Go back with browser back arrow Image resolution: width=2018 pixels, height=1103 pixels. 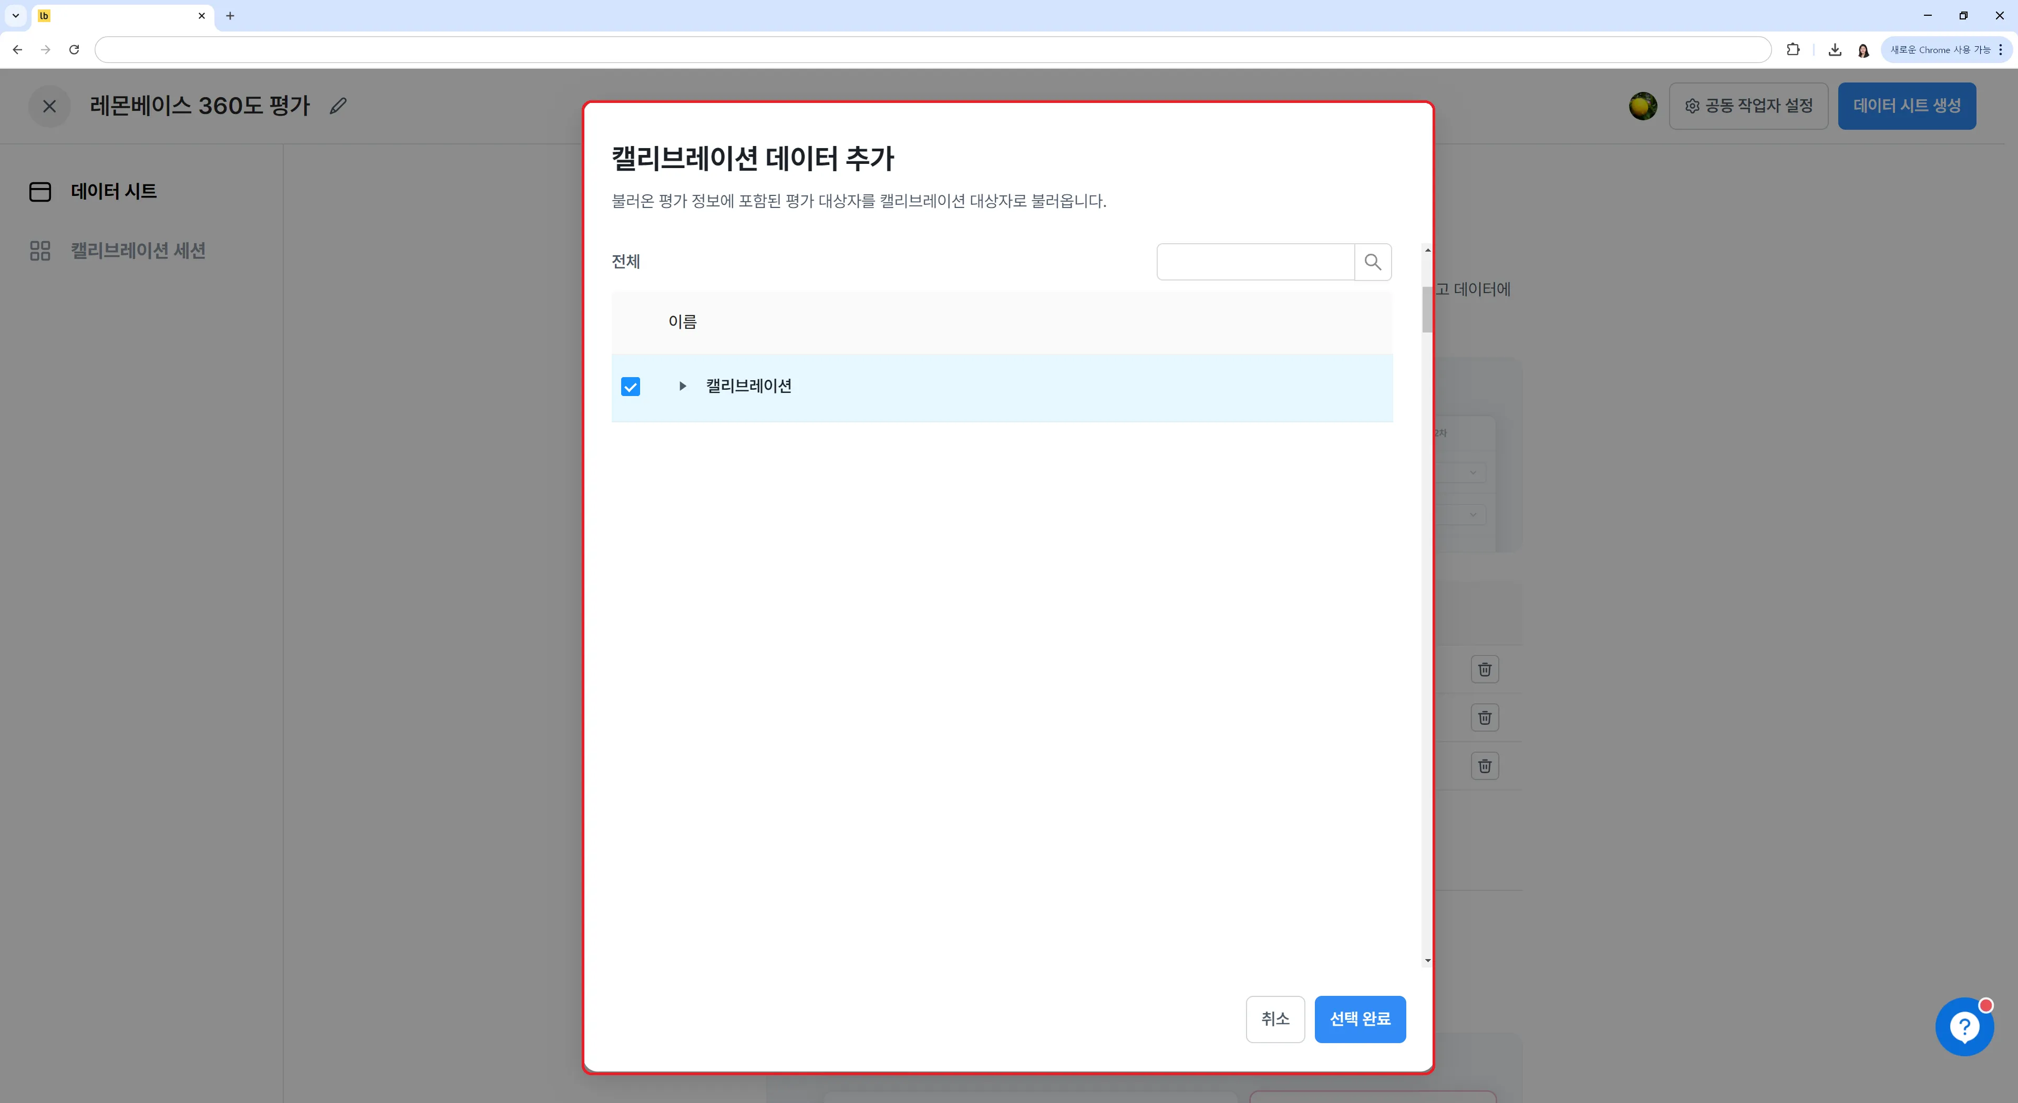(17, 49)
